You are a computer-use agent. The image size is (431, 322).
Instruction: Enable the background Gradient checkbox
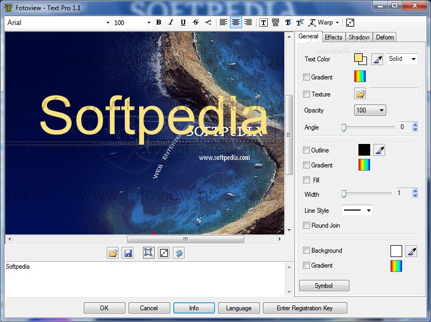coord(306,265)
